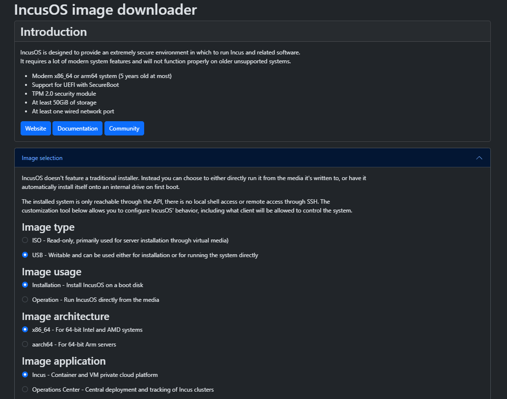The width and height of the screenshot is (507, 399).
Task: Click the Image application heading
Action: (64, 361)
